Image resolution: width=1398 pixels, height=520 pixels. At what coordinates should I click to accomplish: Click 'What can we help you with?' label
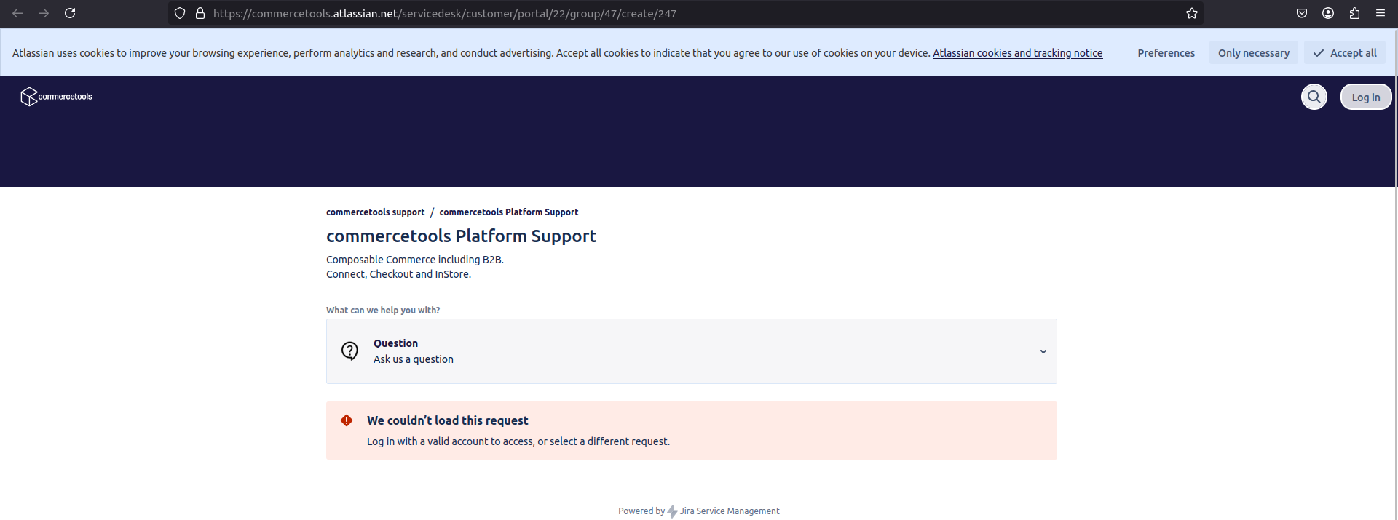(x=383, y=311)
